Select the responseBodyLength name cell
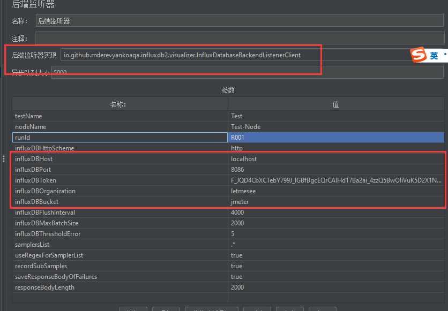448x311 pixels. pyautogui.click(x=120, y=287)
